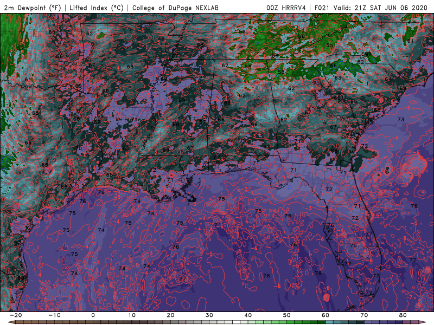Image resolution: width=434 pixels, height=325 pixels.
Task: Click the '0' color scale label
Action: coord(93,315)
